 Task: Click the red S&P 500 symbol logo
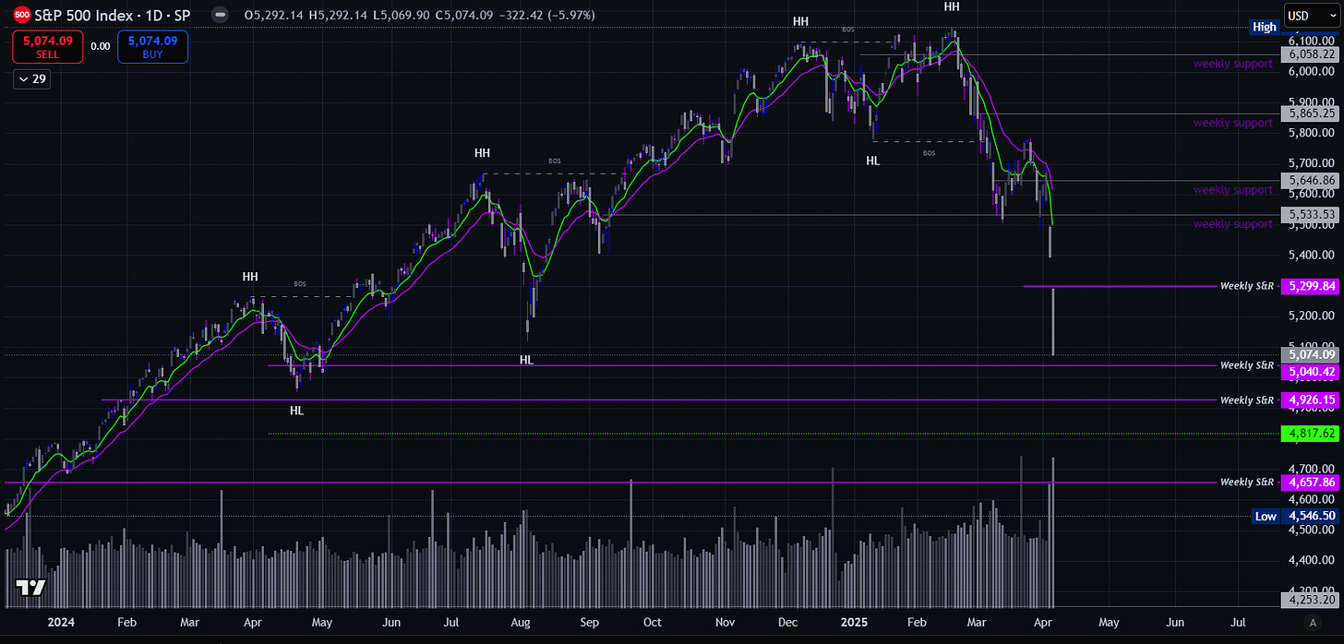[x=21, y=15]
